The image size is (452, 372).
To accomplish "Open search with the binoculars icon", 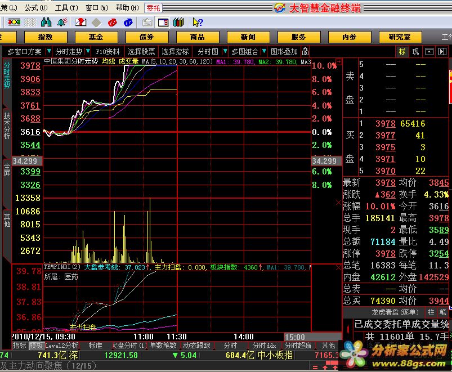I will tap(46, 22).
